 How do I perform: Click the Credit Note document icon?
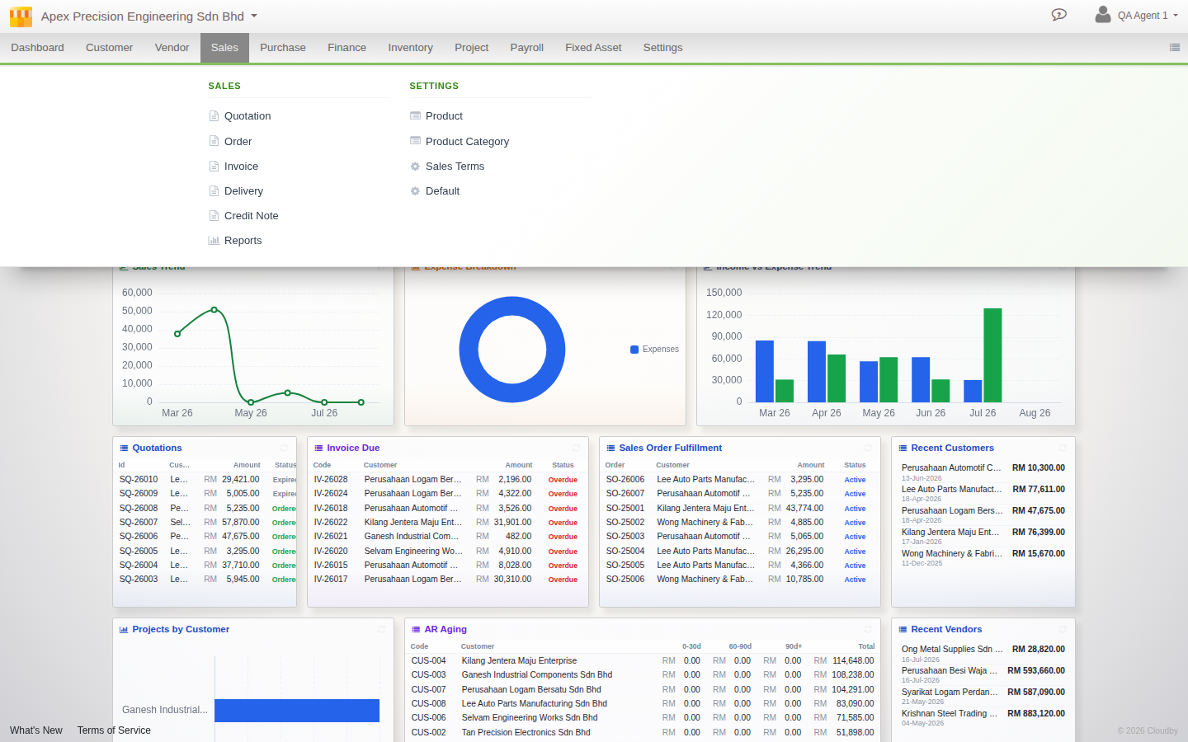(x=214, y=215)
